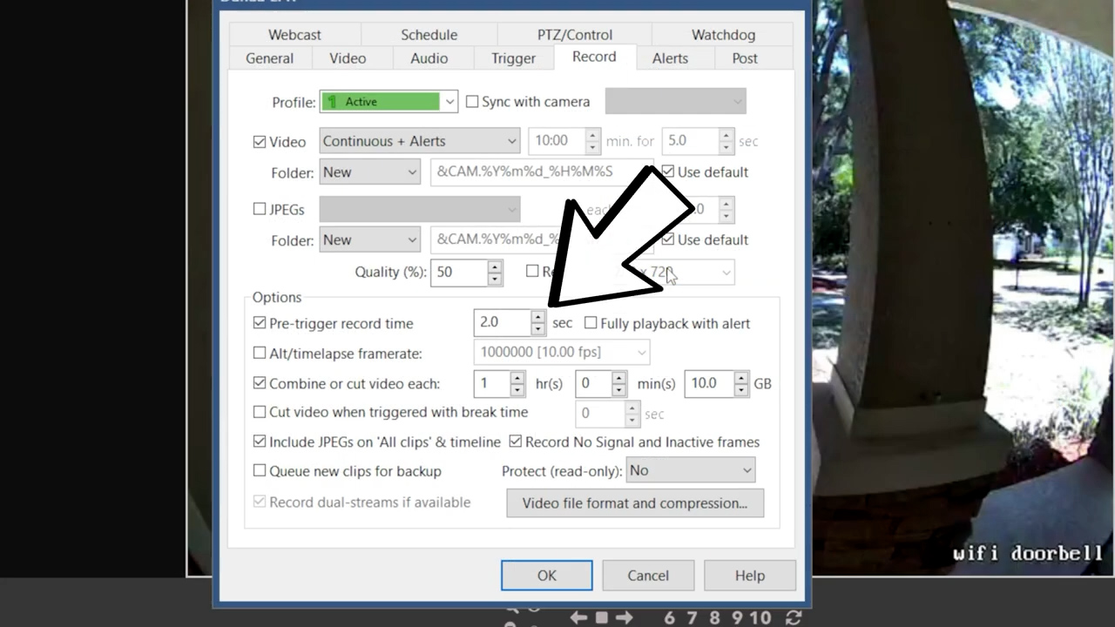Select number 9 in the bottom bar
This screenshot has height=627, width=1115.
click(737, 617)
